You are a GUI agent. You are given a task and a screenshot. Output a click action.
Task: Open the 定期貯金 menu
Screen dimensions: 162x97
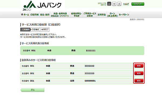(102, 15)
